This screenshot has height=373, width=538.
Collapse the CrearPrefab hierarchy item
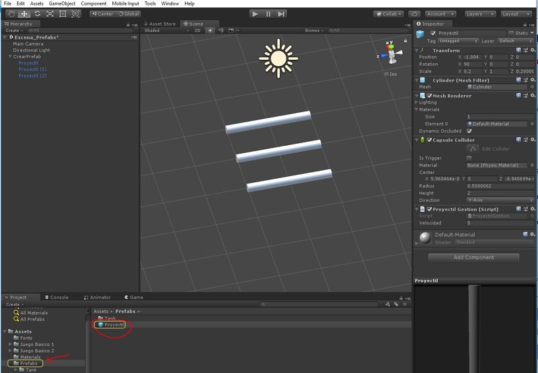click(x=10, y=56)
